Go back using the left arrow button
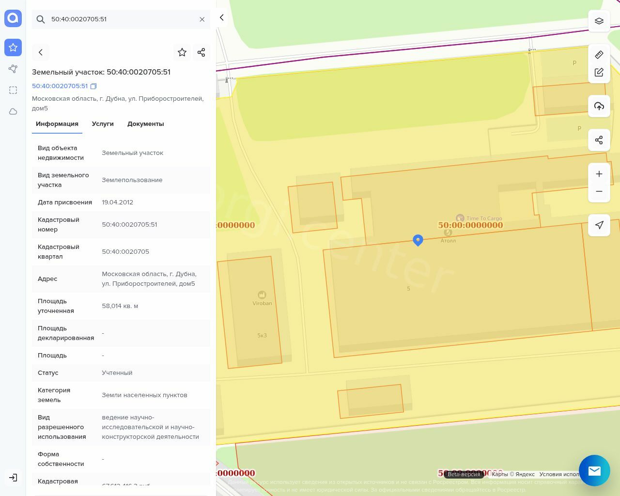 (x=41, y=52)
